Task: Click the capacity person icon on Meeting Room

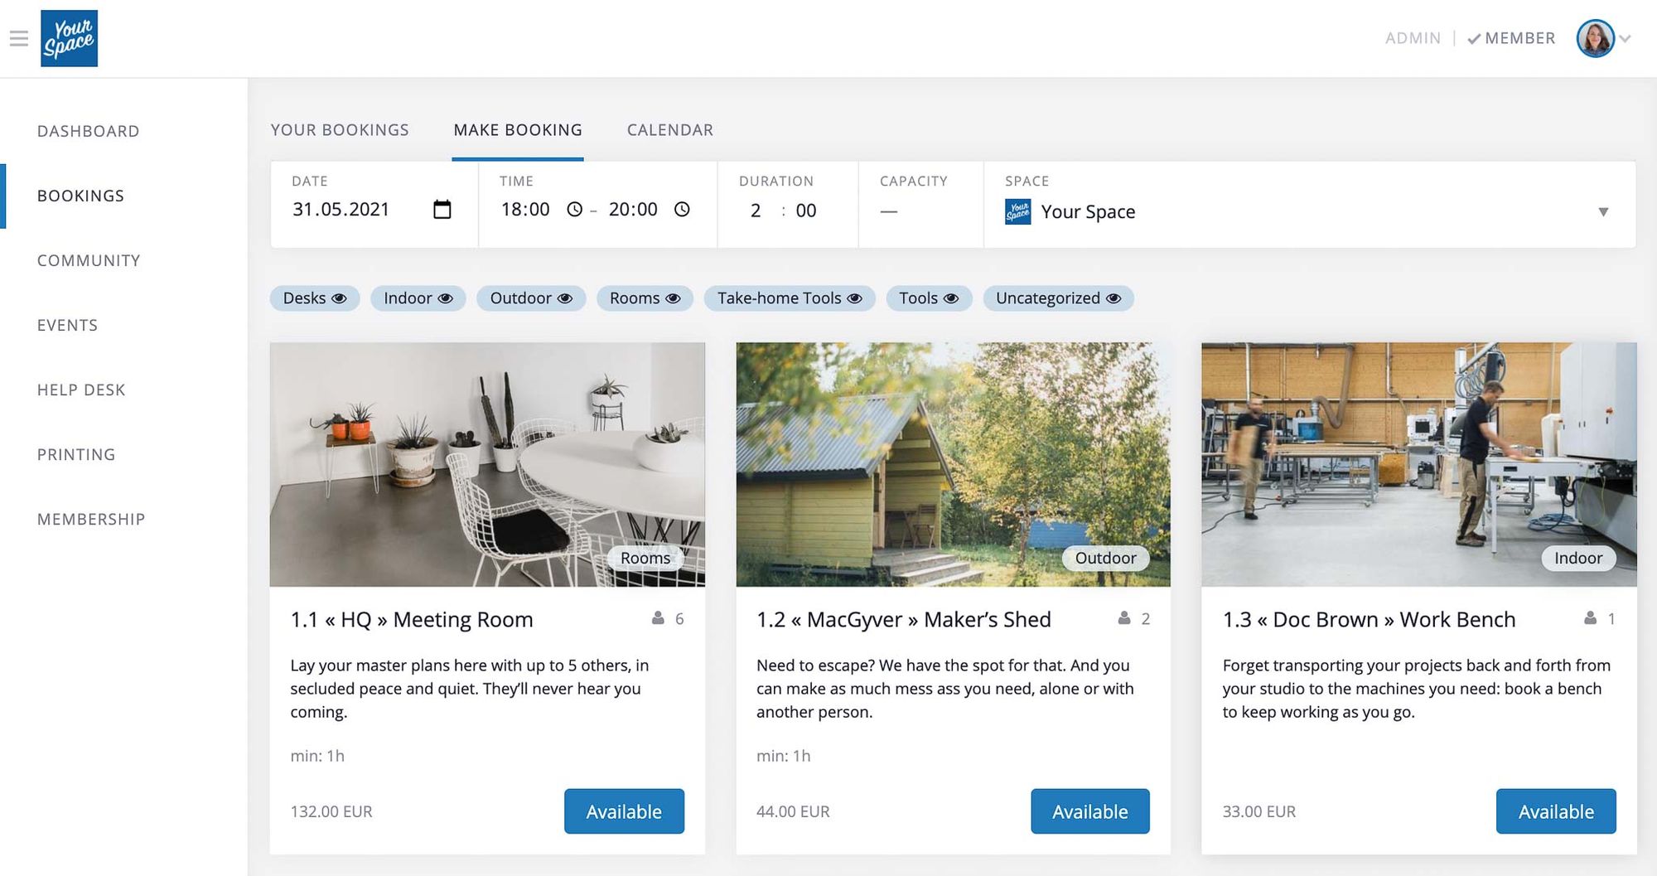Action: pos(658,618)
